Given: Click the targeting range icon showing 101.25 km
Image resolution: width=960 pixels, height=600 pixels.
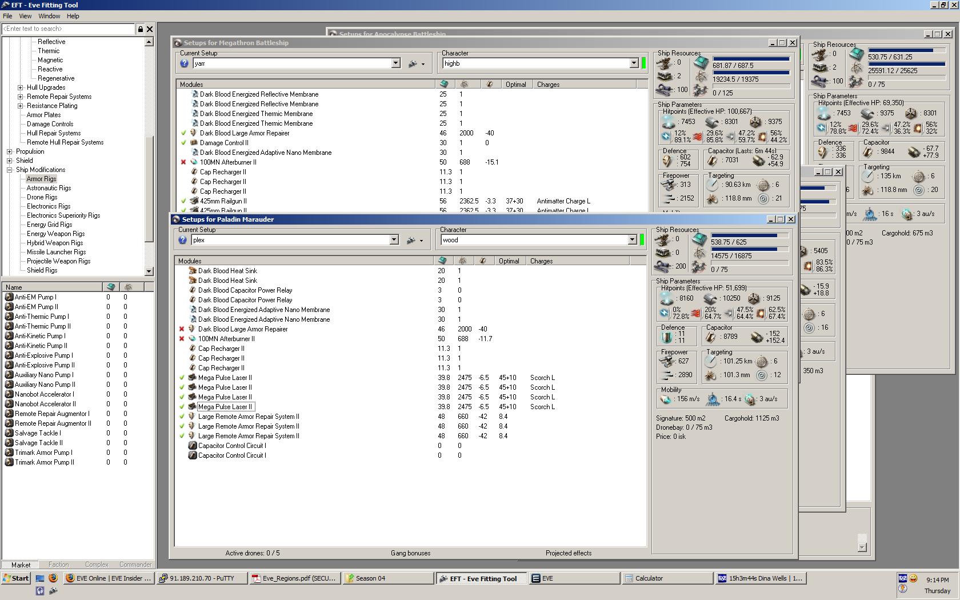Looking at the screenshot, I should (711, 361).
